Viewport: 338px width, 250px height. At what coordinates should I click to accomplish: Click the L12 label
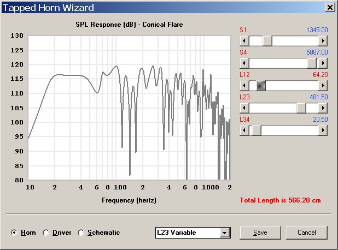(x=244, y=75)
